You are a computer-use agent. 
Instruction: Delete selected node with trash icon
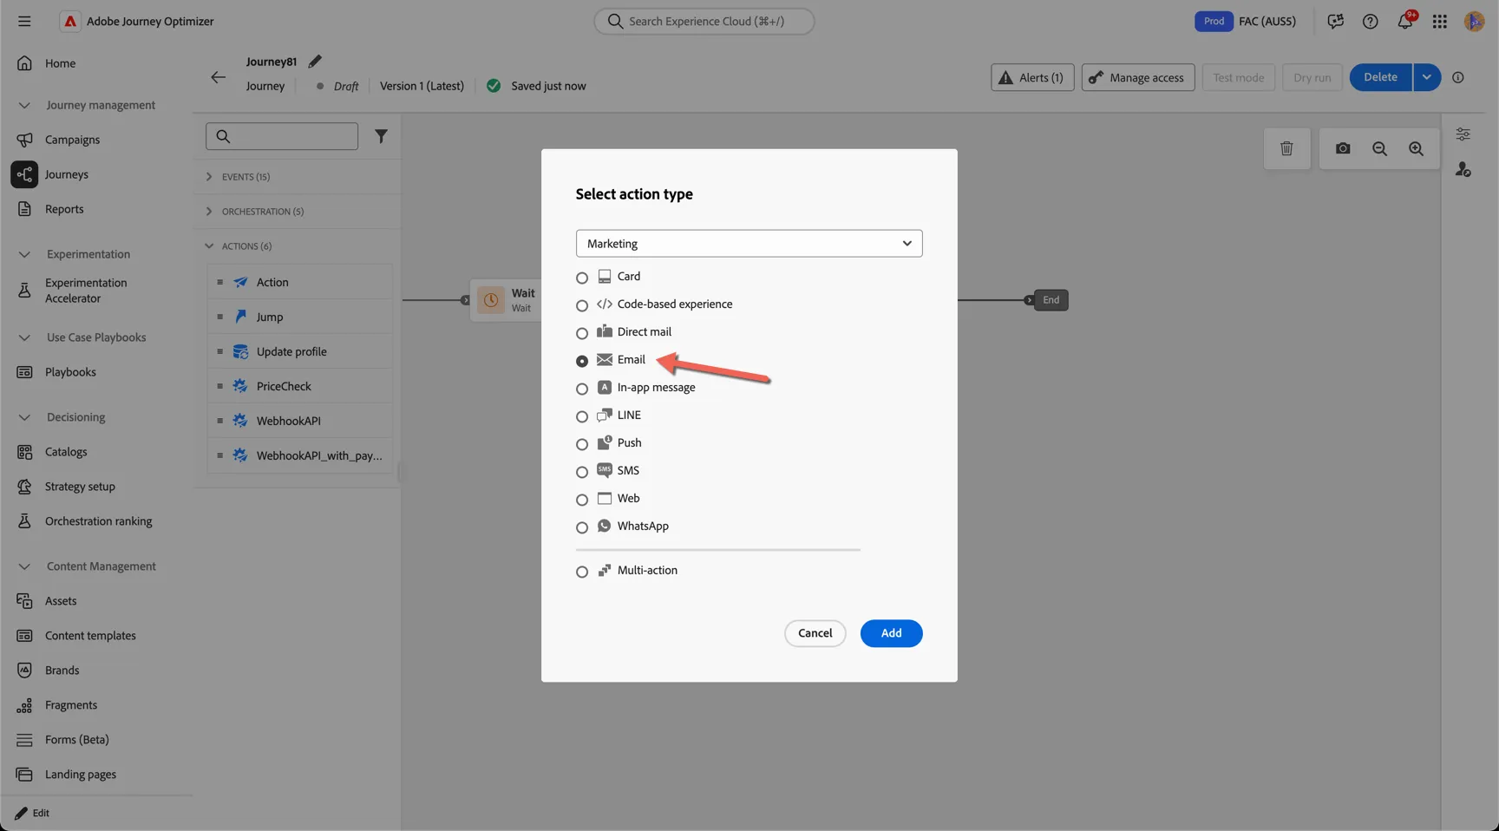point(1286,148)
